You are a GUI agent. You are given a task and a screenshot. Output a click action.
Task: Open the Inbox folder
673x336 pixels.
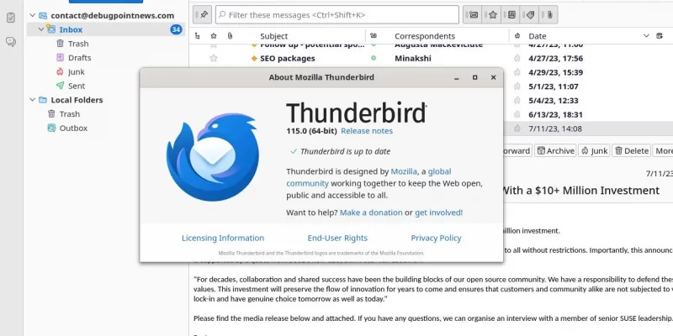click(71, 29)
